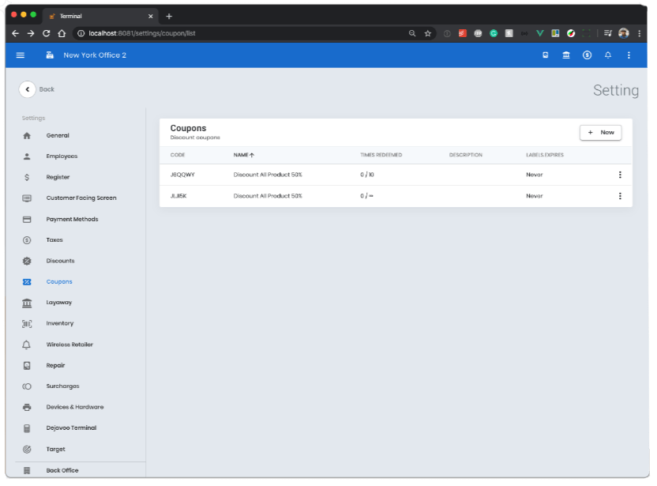This screenshot has height=486, width=657.
Task: Click the browser reload button
Action: pyautogui.click(x=46, y=33)
